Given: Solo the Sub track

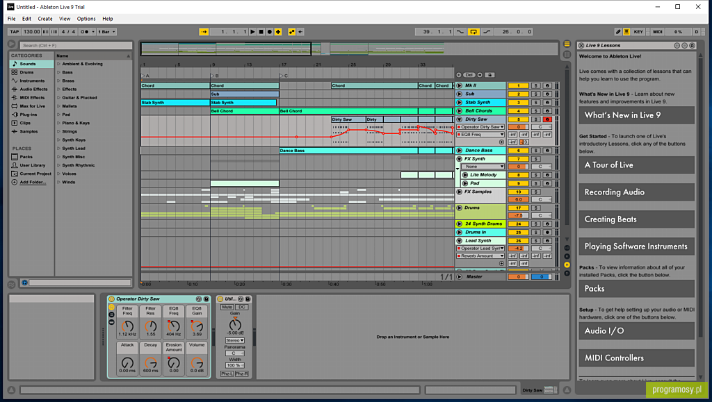Looking at the screenshot, I should [536, 94].
